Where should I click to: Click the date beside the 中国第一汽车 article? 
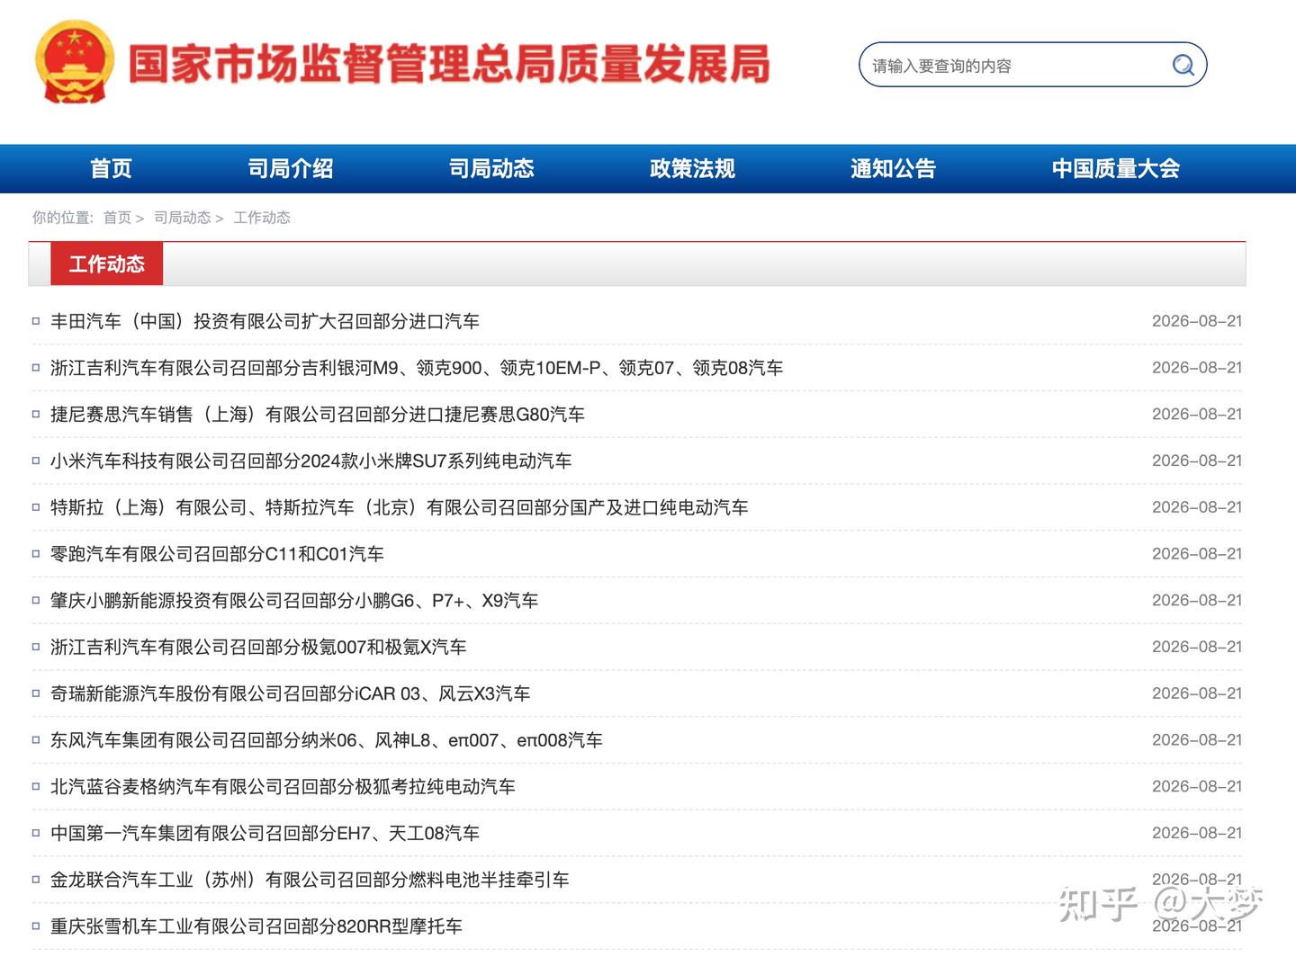pos(1197,833)
